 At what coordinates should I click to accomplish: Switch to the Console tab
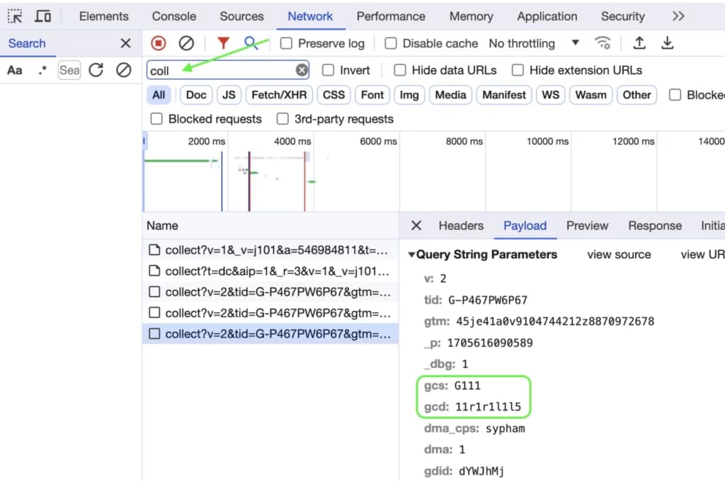coord(174,16)
